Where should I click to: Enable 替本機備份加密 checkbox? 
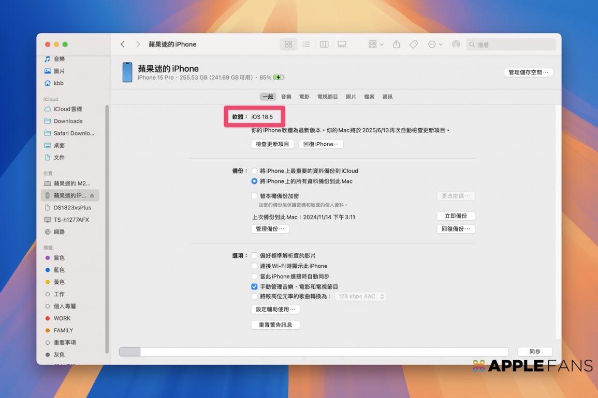(x=254, y=196)
